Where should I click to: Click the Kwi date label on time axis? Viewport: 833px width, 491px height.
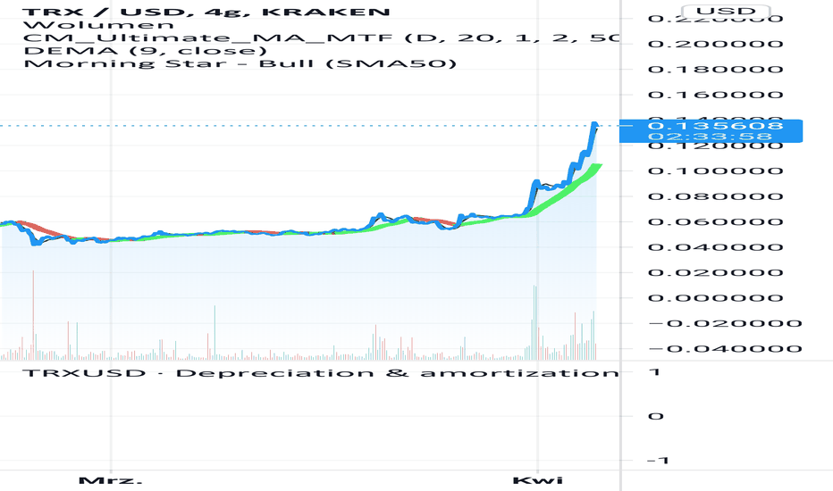click(538, 480)
